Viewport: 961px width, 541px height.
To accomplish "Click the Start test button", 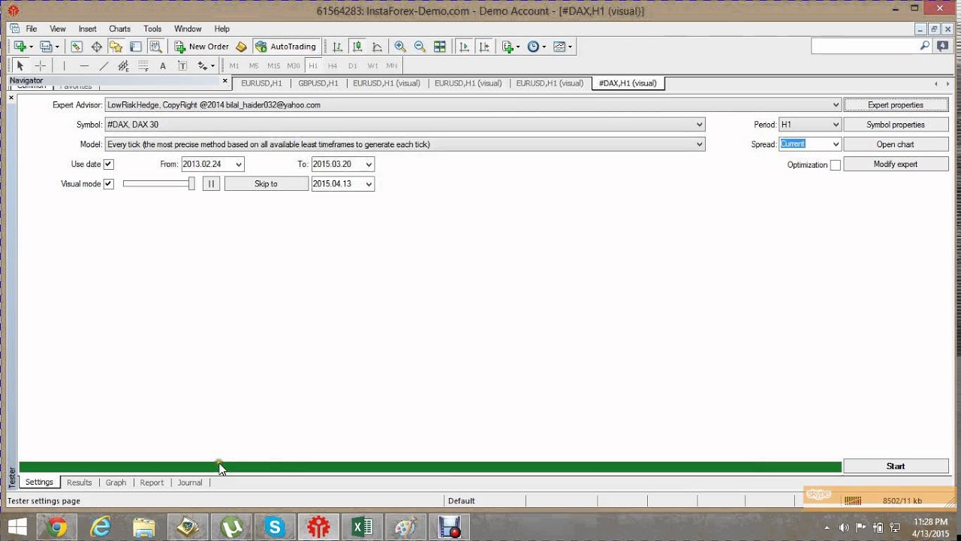I will pyautogui.click(x=896, y=466).
